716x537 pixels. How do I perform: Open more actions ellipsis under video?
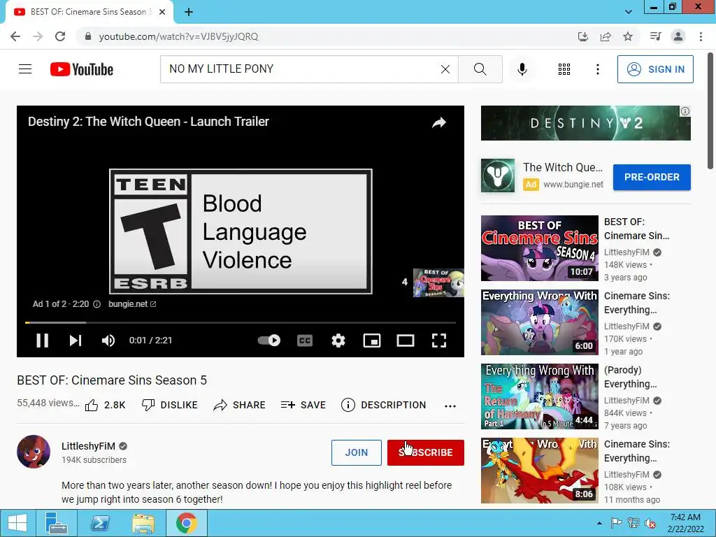click(x=450, y=406)
